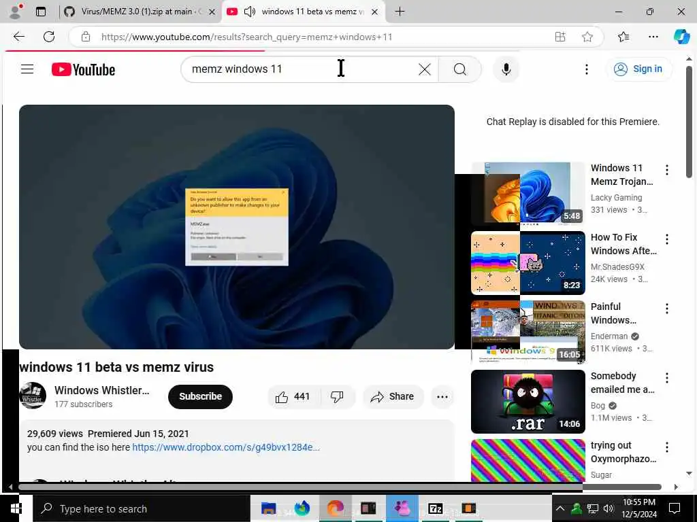The image size is (697, 522).
Task: Open trying out Oxymorphazo video thumbnail
Action: pos(528,460)
